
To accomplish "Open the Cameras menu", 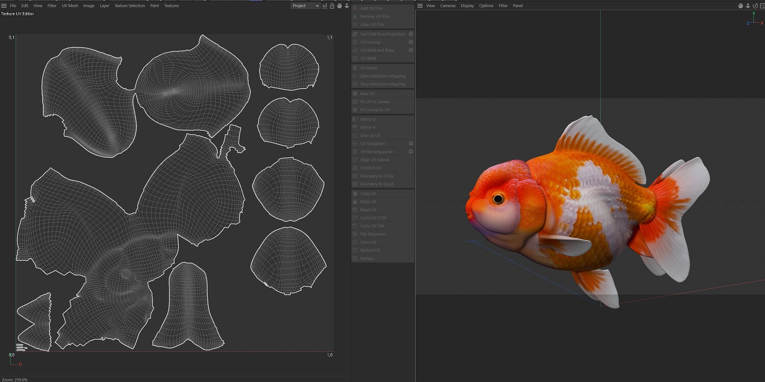I will [x=448, y=6].
